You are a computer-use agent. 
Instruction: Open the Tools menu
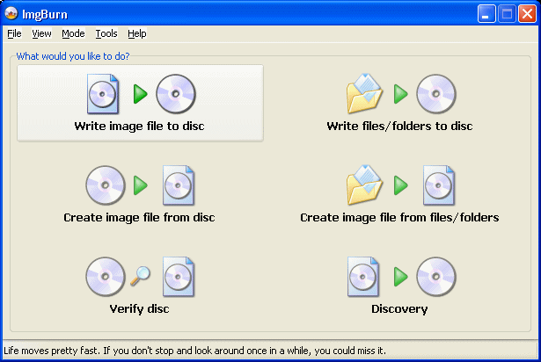(106, 33)
